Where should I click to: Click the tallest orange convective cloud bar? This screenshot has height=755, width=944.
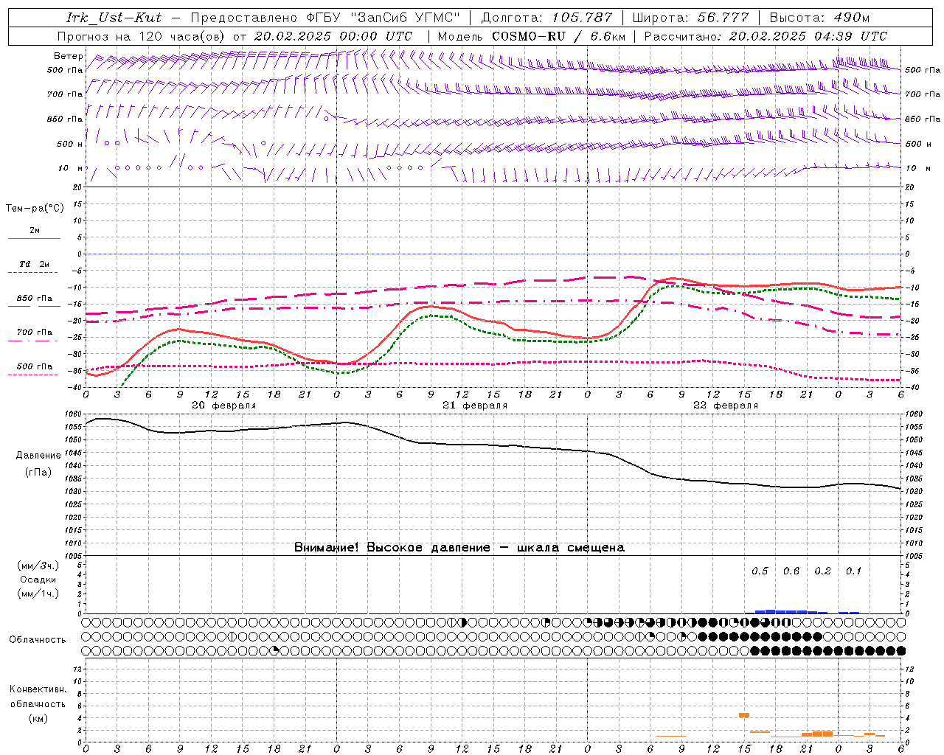pos(744,715)
